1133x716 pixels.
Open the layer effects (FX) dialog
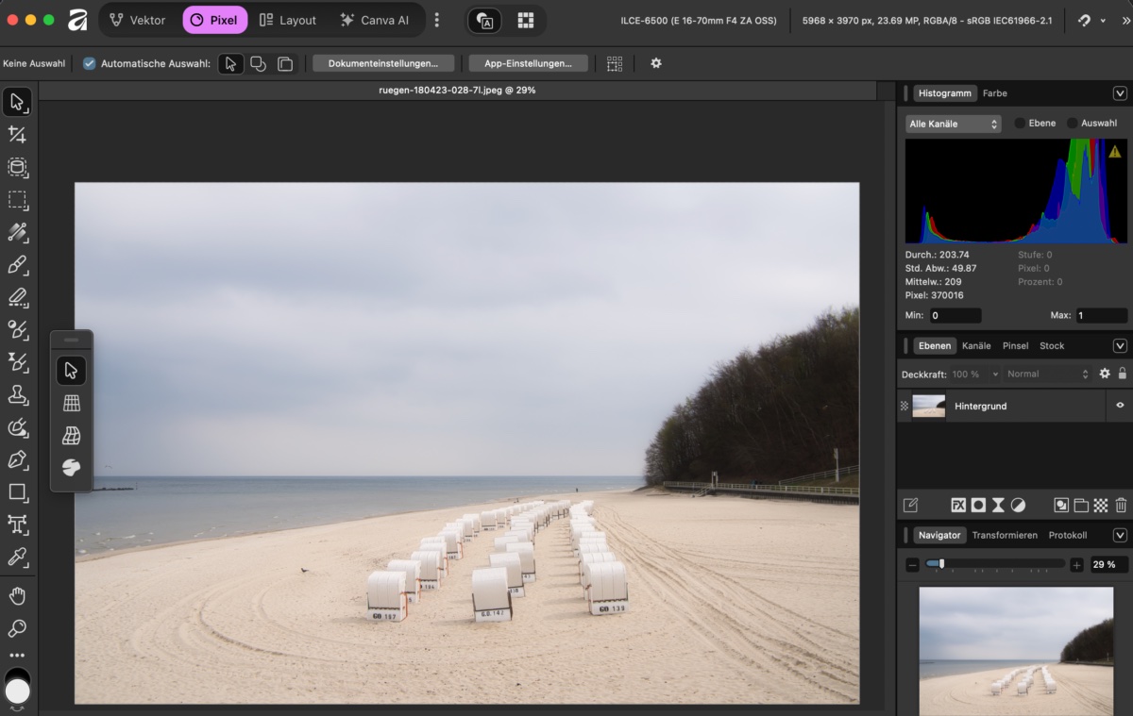pos(957,506)
